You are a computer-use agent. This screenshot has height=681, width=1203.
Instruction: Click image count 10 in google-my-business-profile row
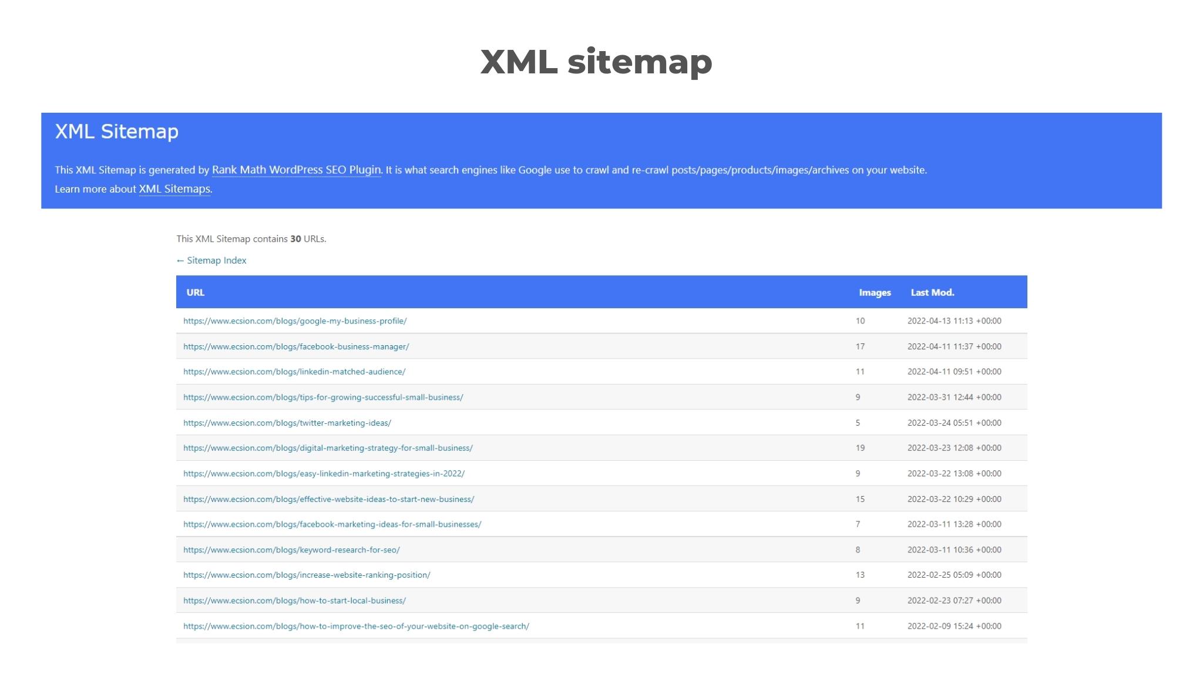pos(860,321)
